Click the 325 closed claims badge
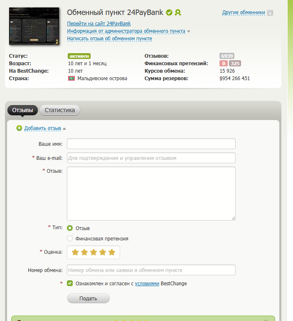293x321 pixels. (x=235, y=64)
